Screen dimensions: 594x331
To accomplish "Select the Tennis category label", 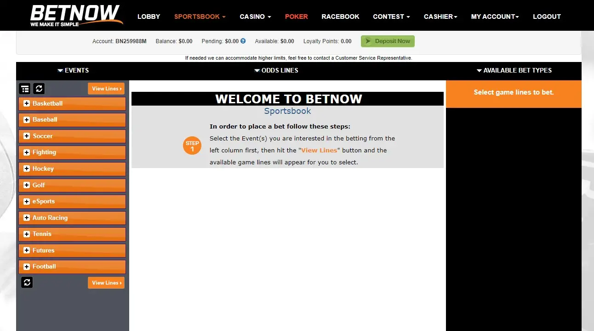I will point(42,234).
